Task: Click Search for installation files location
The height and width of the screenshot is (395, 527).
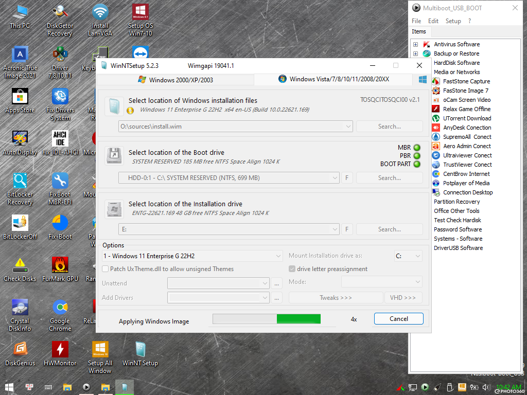Action: pos(389,127)
